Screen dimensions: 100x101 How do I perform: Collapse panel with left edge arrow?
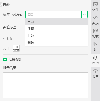tap(1, 4)
